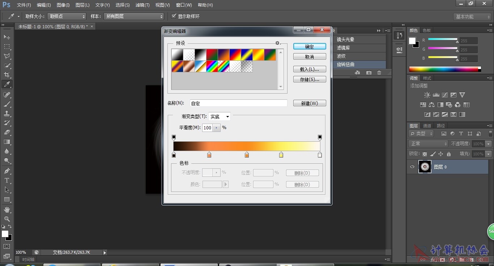Screen dimensions: 494x266
Task: Open the layer filter 类型 dropdown
Action: (421, 134)
